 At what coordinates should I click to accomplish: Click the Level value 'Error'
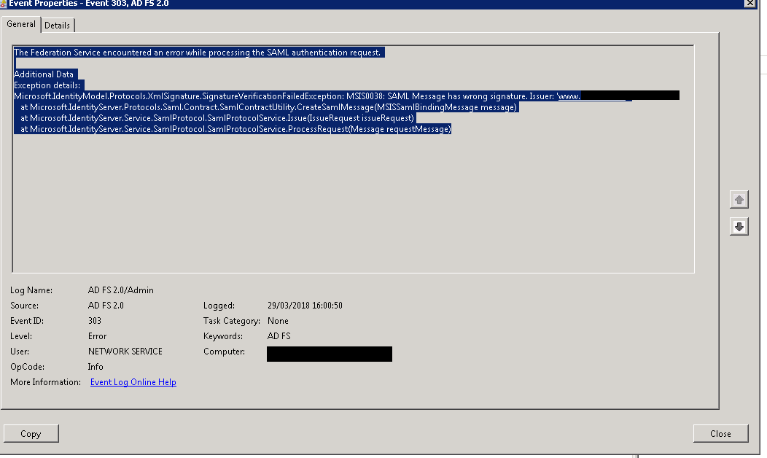[98, 336]
